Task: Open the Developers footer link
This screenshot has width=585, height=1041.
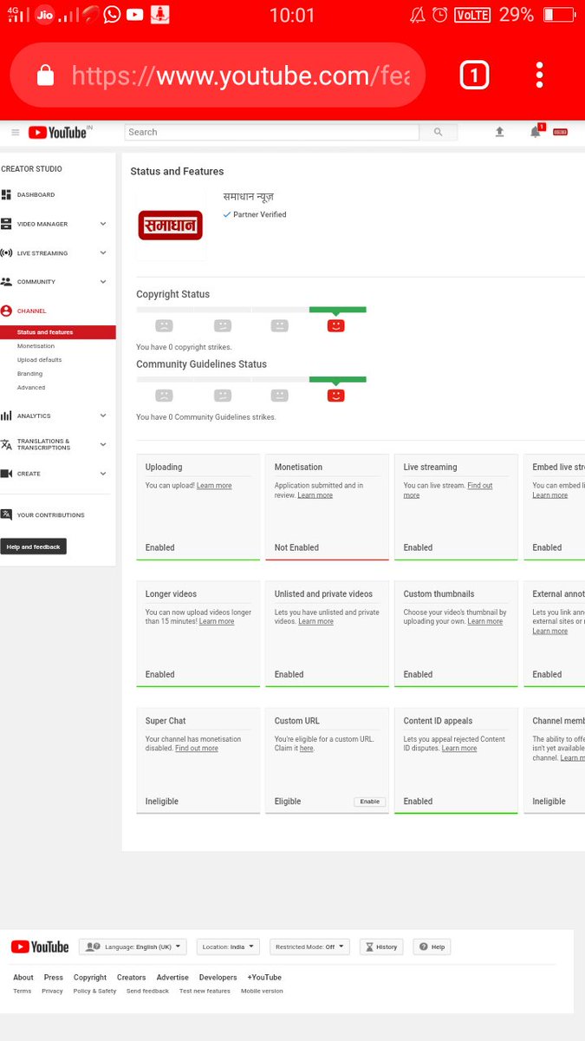Action: [218, 977]
